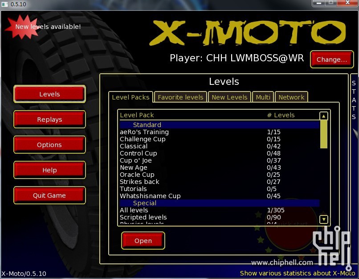359x279 pixels.
Task: Select Strikes back level pack
Action: click(x=219, y=182)
